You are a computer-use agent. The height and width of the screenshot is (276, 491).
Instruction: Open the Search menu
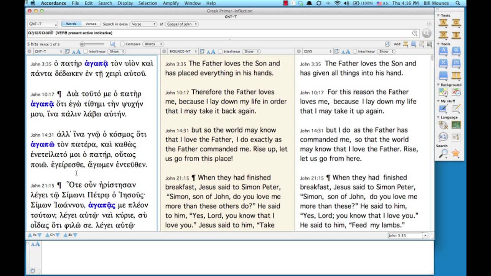105,3
